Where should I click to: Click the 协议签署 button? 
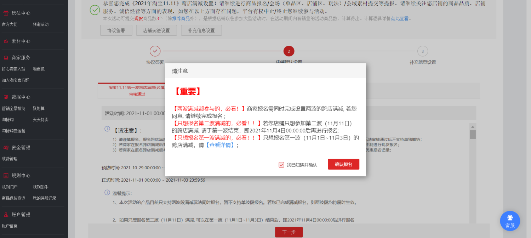tap(116, 30)
